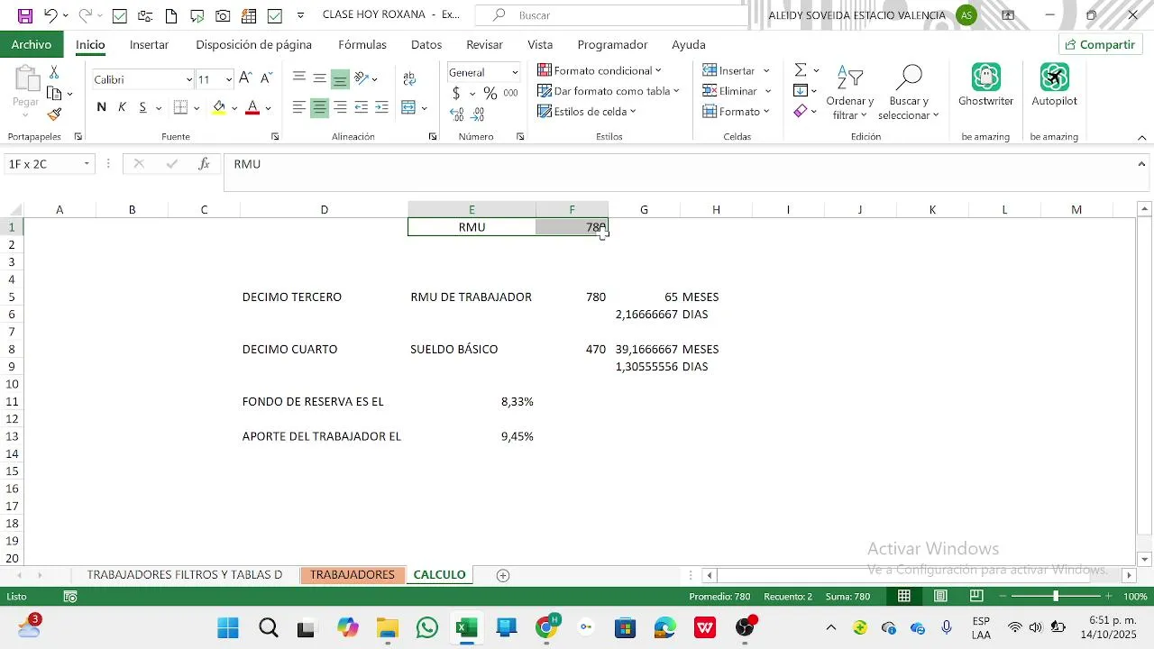Apply thousands separator style (000)
Image resolution: width=1154 pixels, height=649 pixels.
click(x=510, y=93)
